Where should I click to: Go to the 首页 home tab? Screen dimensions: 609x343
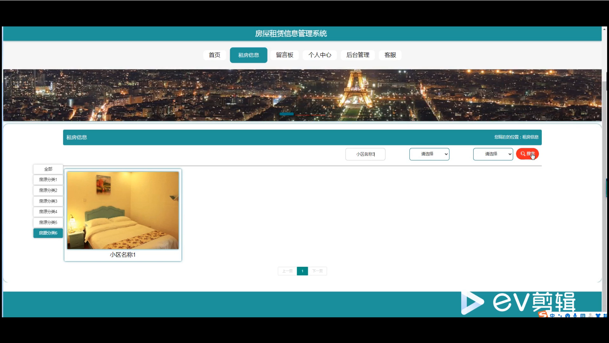tap(215, 55)
